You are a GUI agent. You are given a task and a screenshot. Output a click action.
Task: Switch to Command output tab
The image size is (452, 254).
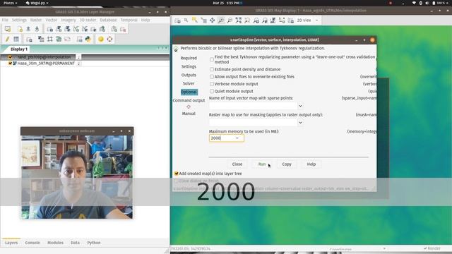189,100
